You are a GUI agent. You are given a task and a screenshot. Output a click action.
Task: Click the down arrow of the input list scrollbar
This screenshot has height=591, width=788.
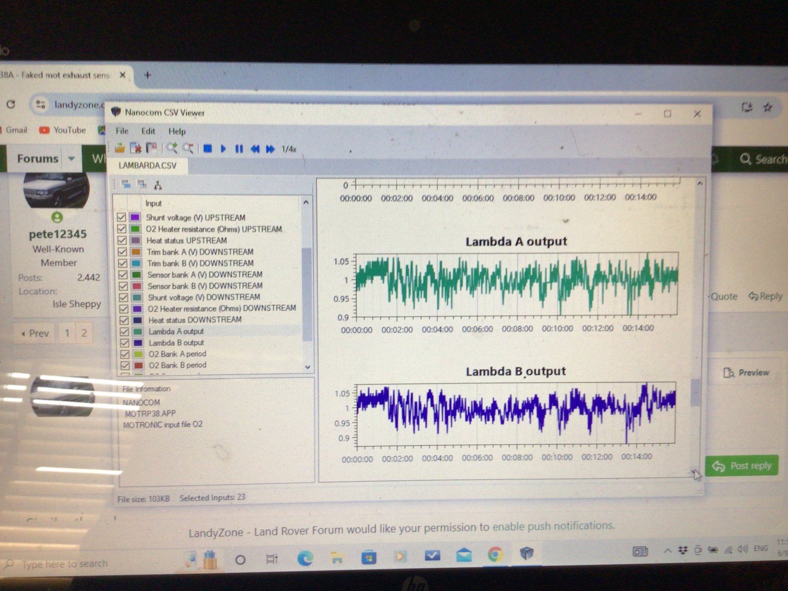click(x=308, y=367)
